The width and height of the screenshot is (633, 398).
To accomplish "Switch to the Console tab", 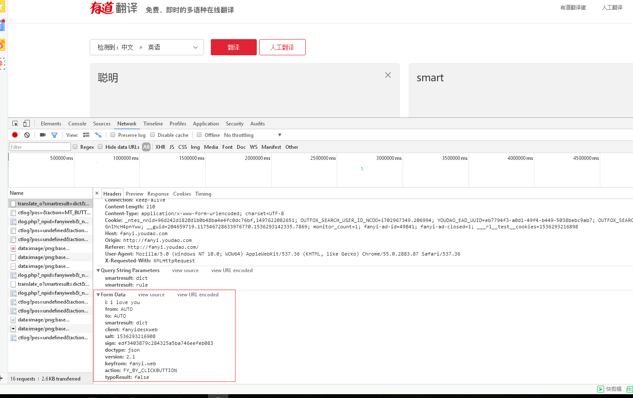I will pyautogui.click(x=77, y=124).
